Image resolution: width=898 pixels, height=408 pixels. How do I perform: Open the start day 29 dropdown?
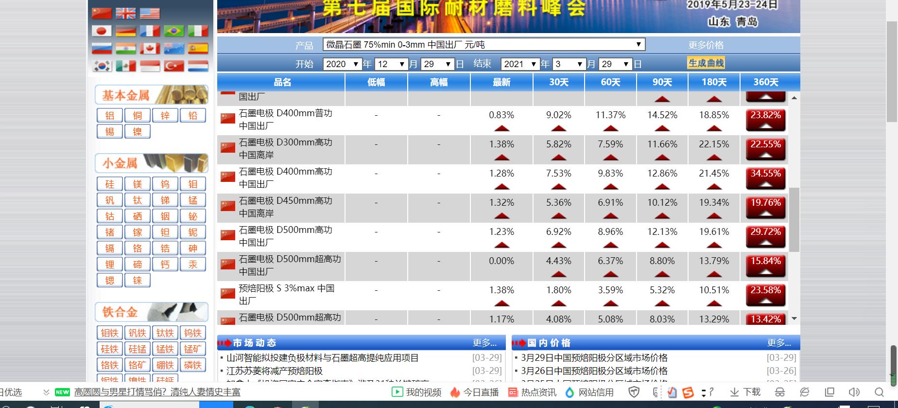pos(437,64)
